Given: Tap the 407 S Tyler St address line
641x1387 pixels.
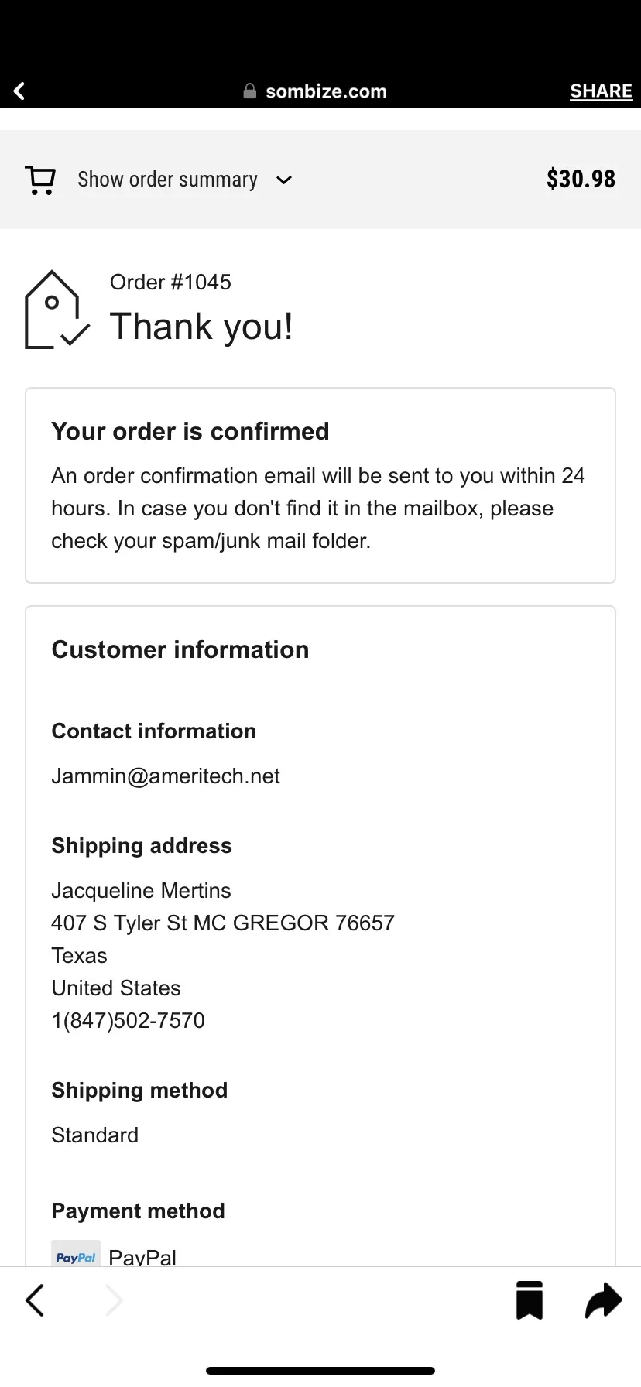Looking at the screenshot, I should (223, 923).
